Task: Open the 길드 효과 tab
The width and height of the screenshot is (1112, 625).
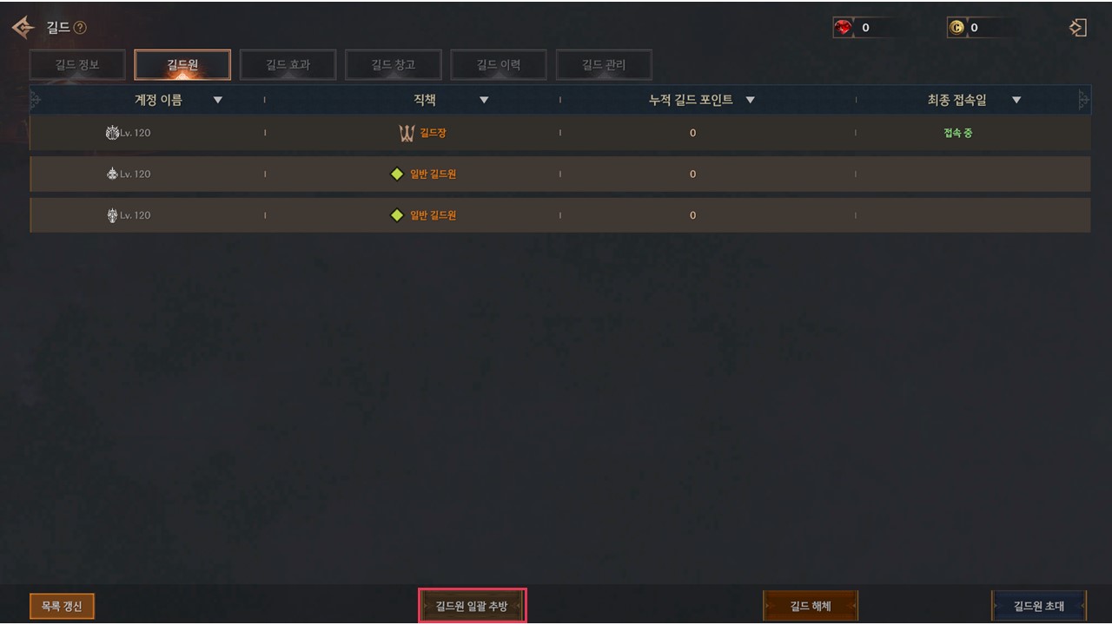Action: (x=288, y=65)
